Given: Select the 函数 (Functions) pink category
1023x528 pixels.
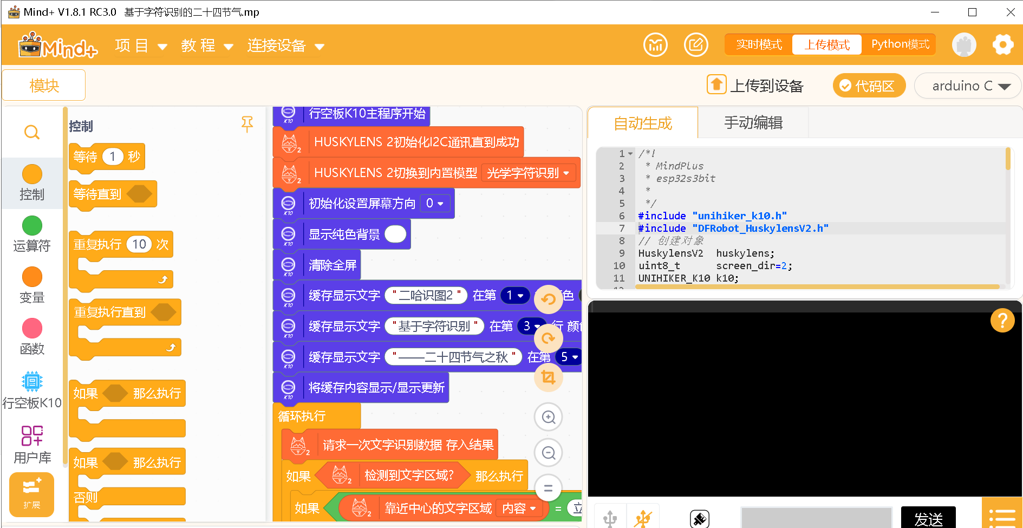Looking at the screenshot, I should (x=32, y=337).
